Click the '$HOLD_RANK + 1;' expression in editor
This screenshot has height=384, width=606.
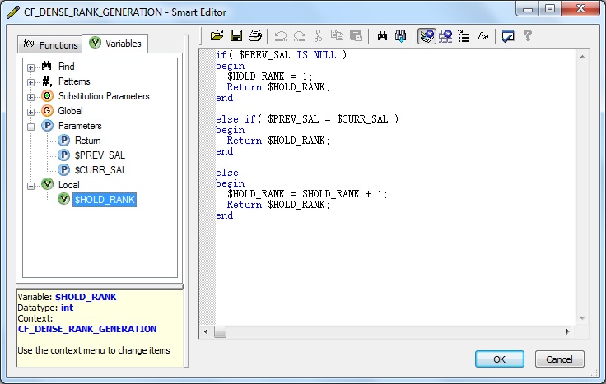(344, 194)
